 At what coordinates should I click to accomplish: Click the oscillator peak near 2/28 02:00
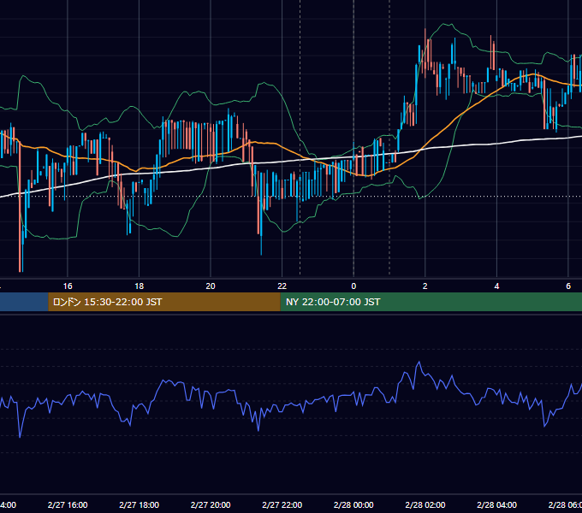[419, 363]
